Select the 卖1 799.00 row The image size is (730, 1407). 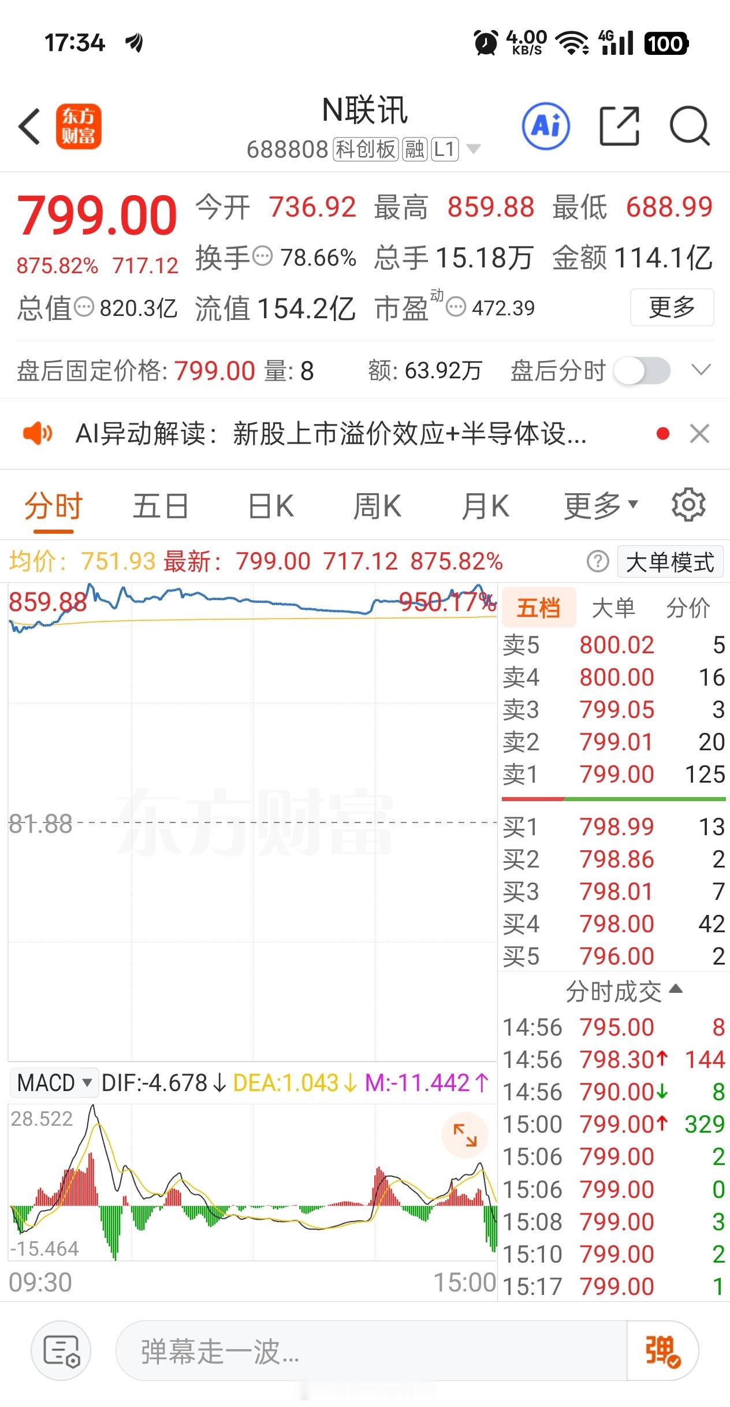click(x=613, y=774)
